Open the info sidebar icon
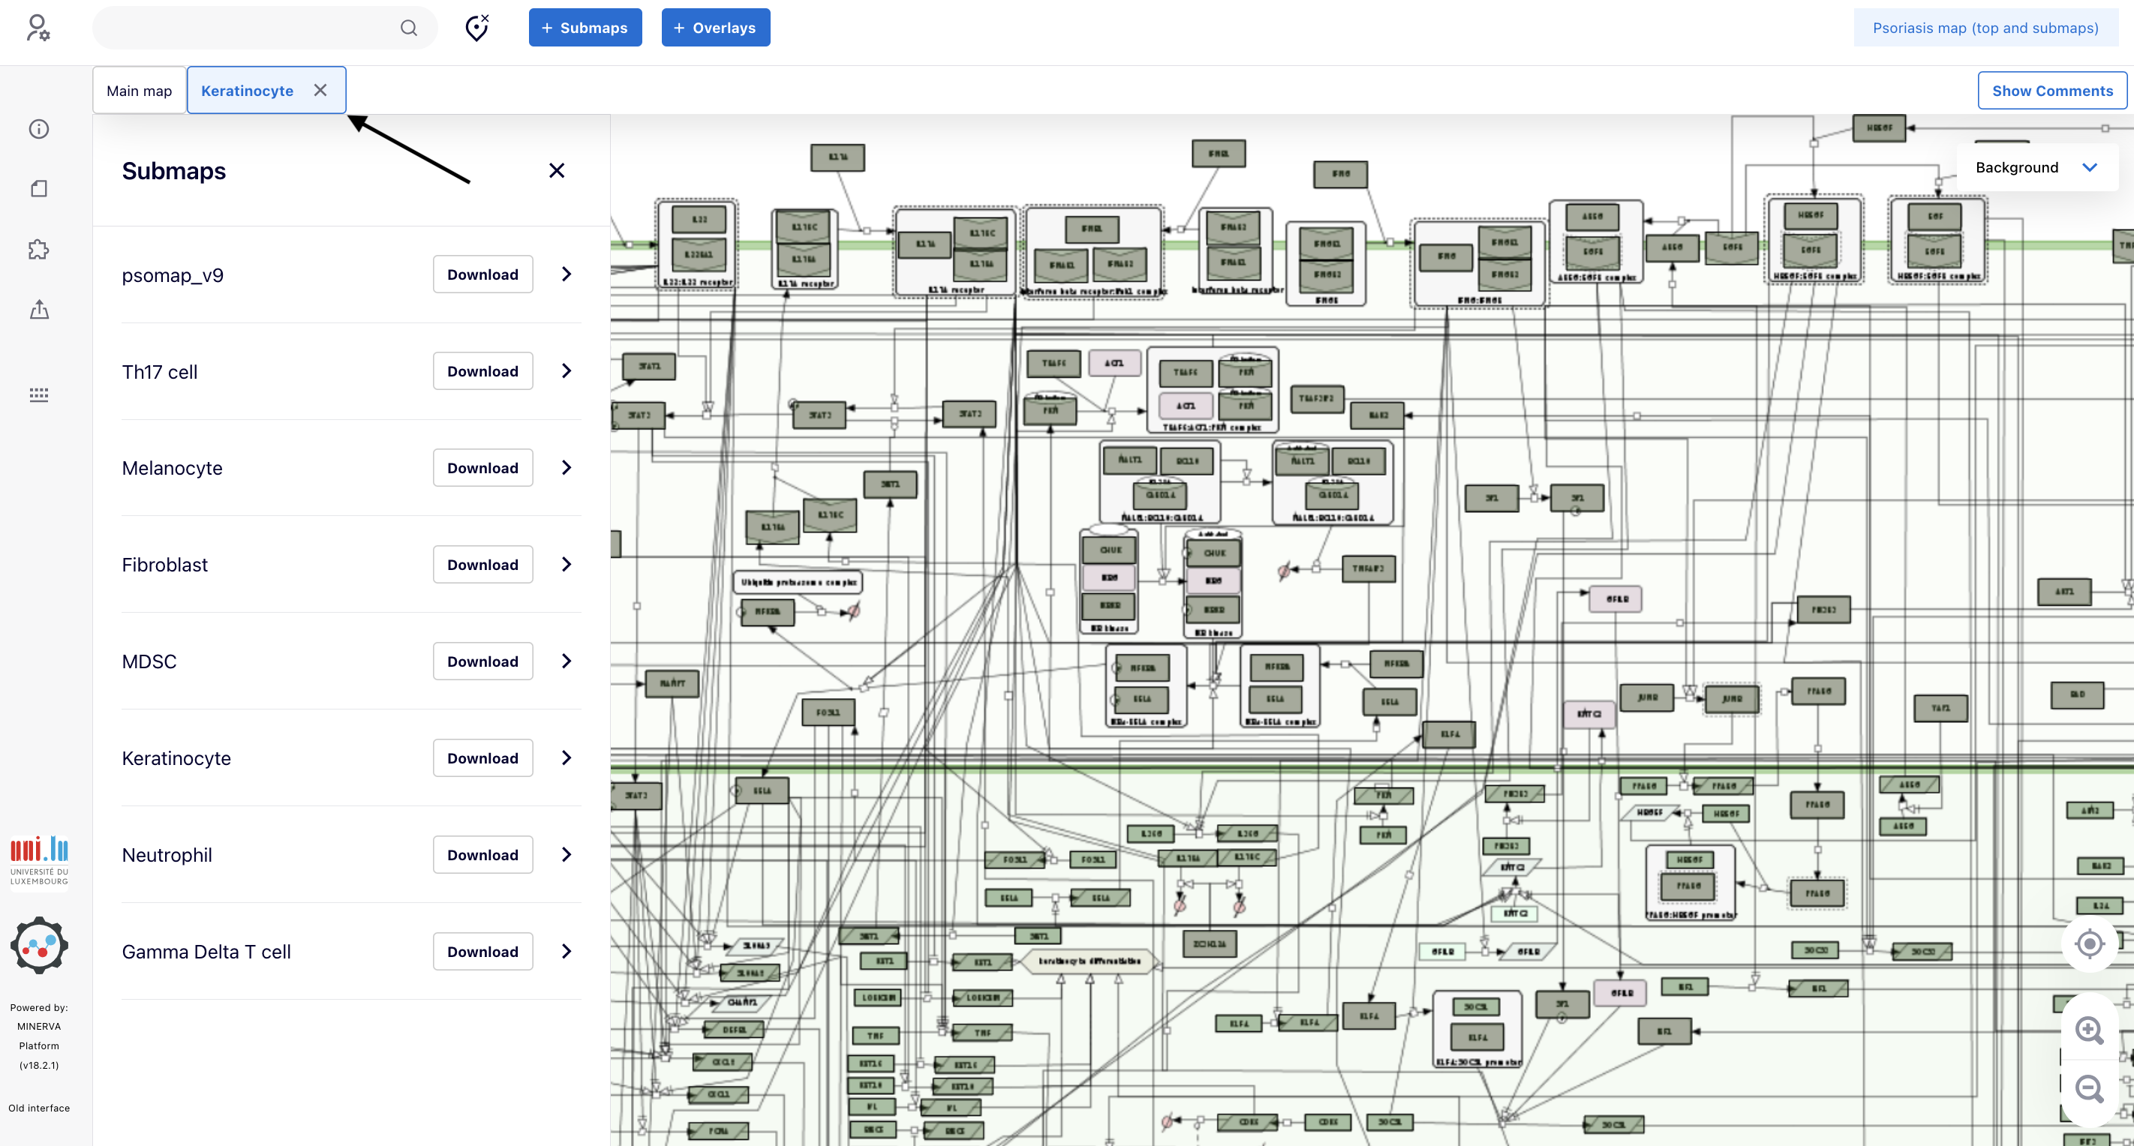The height and width of the screenshot is (1146, 2134). 39,129
